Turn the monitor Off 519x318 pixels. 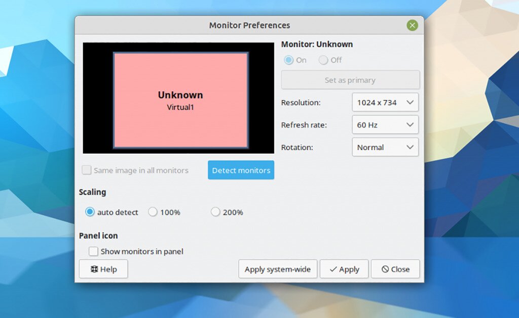[323, 60]
